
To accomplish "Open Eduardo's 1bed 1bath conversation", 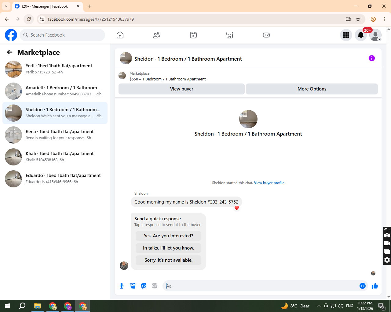I will point(55,179).
